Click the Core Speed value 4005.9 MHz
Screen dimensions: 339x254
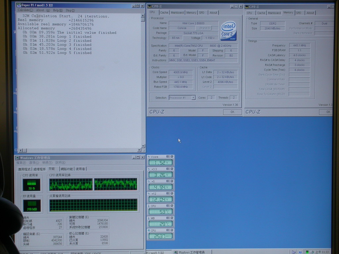(181, 72)
